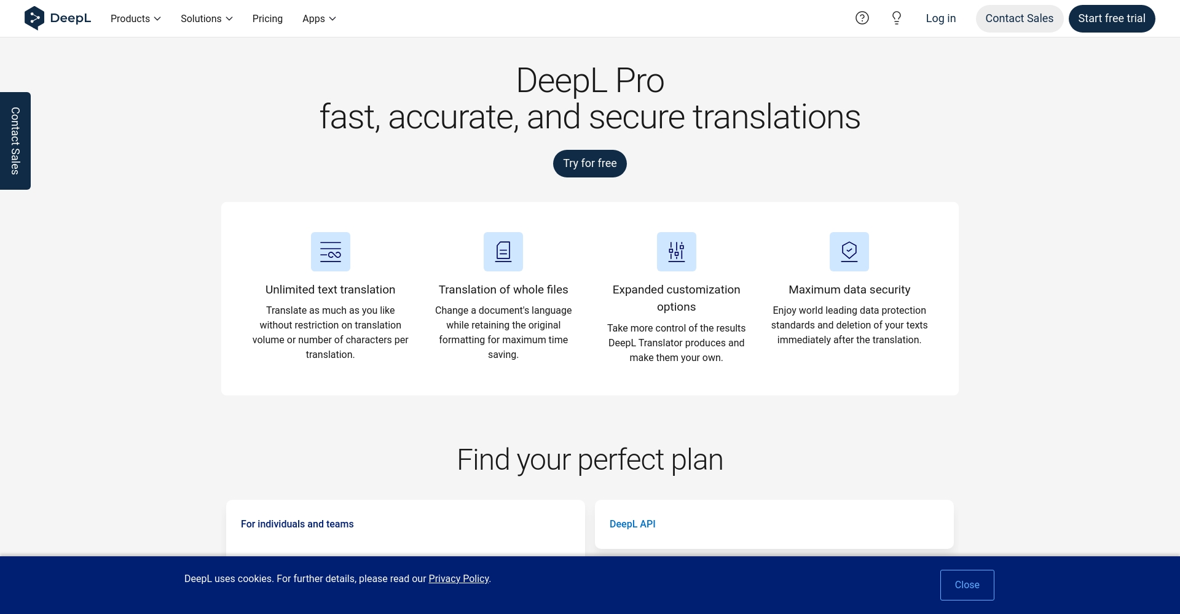Screen dimensions: 1180x614
Task: Click the Try for free button
Action: pos(590,163)
